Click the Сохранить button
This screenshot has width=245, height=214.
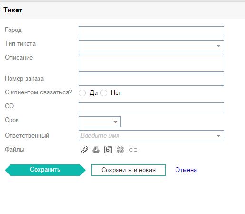coord(45,170)
